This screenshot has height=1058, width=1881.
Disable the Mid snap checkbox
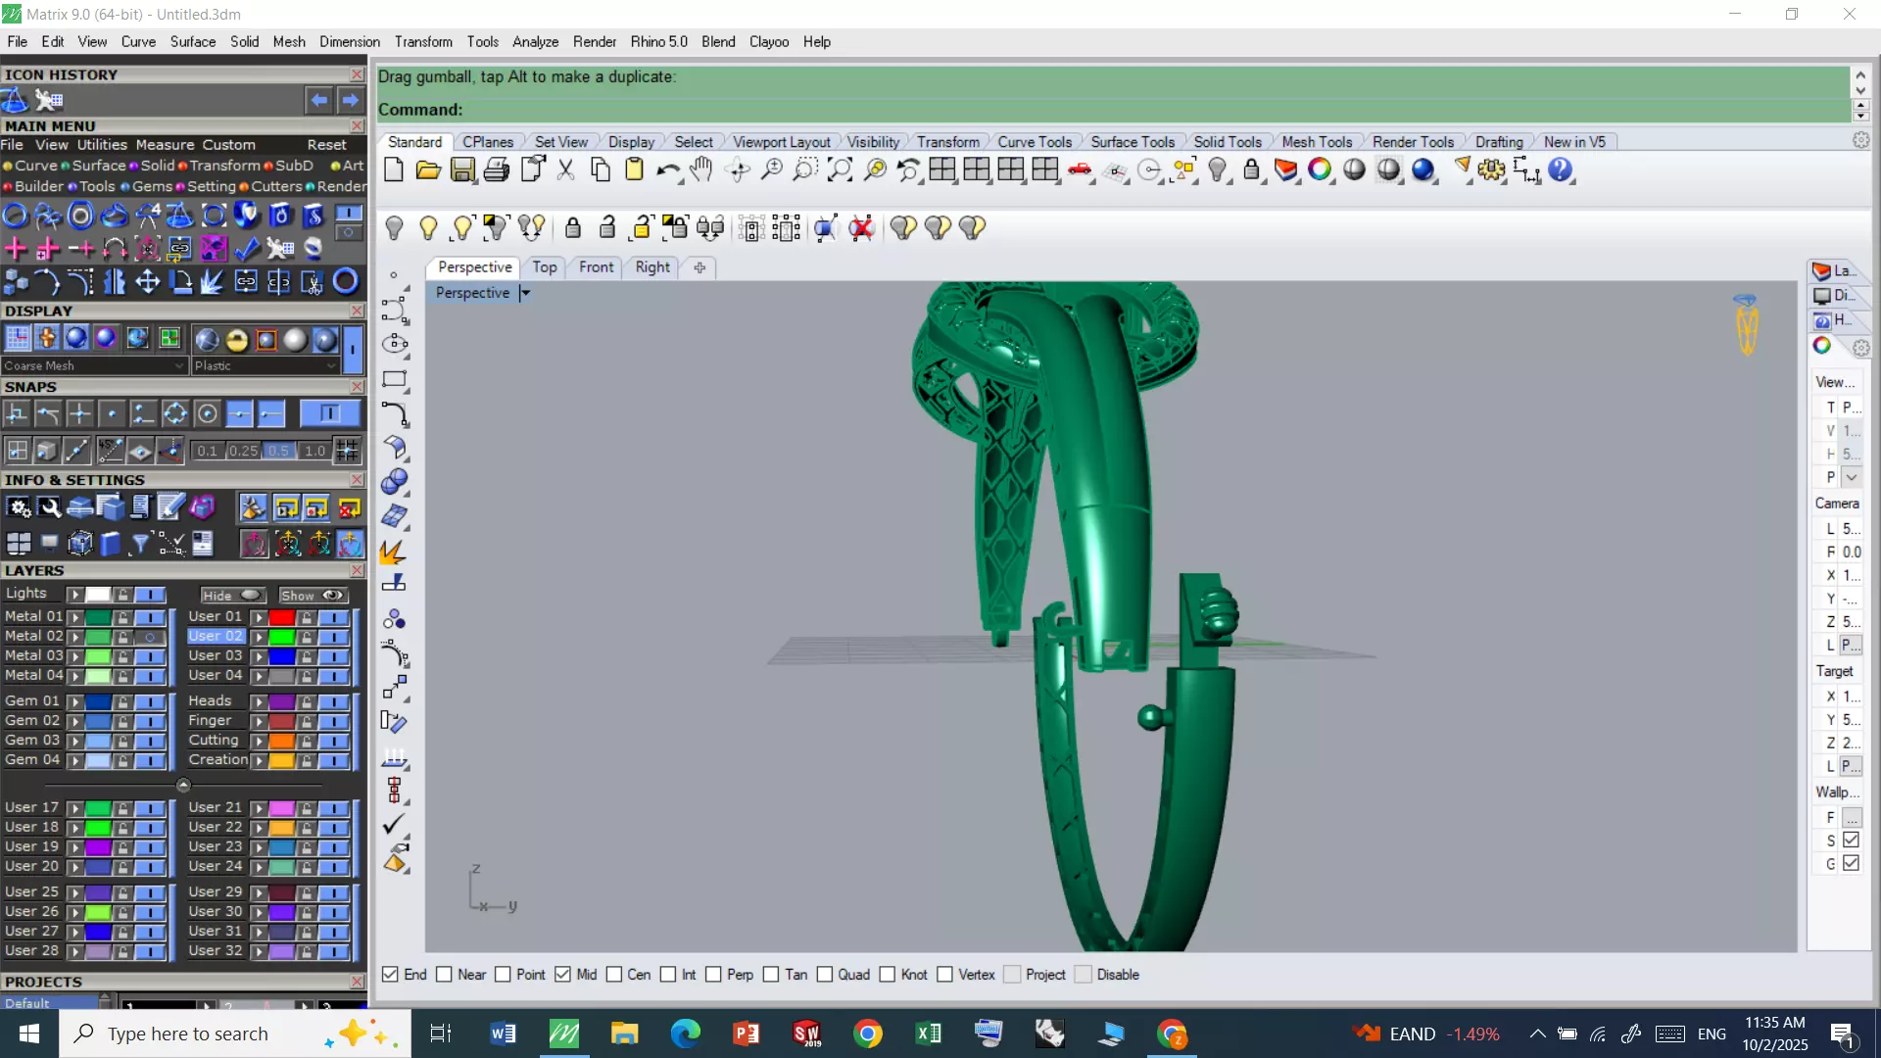[x=563, y=975]
